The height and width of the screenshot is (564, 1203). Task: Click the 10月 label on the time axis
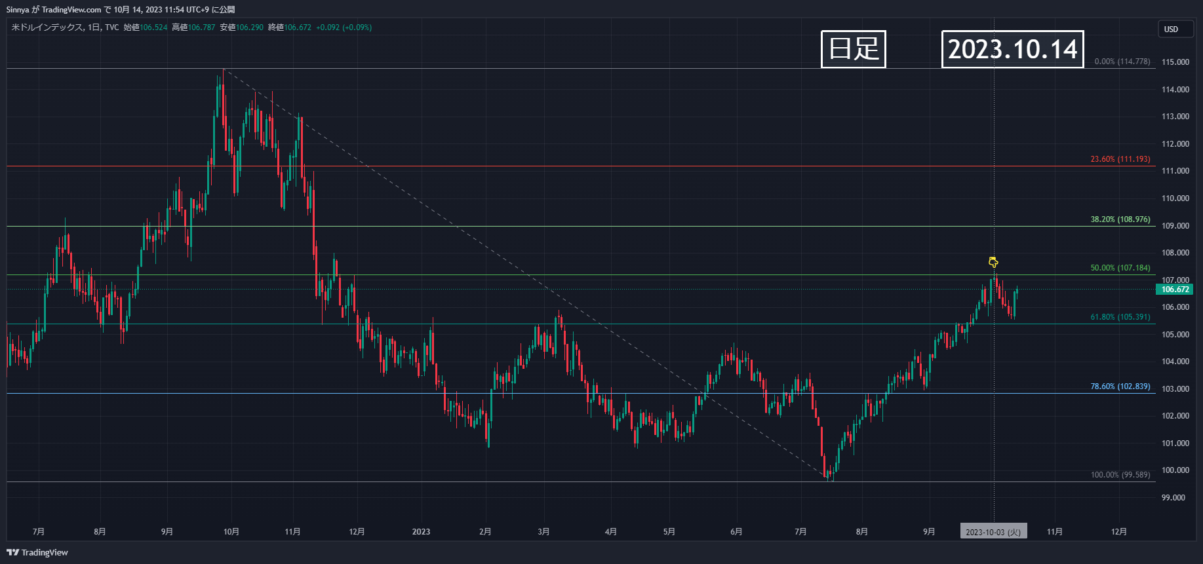point(231,532)
